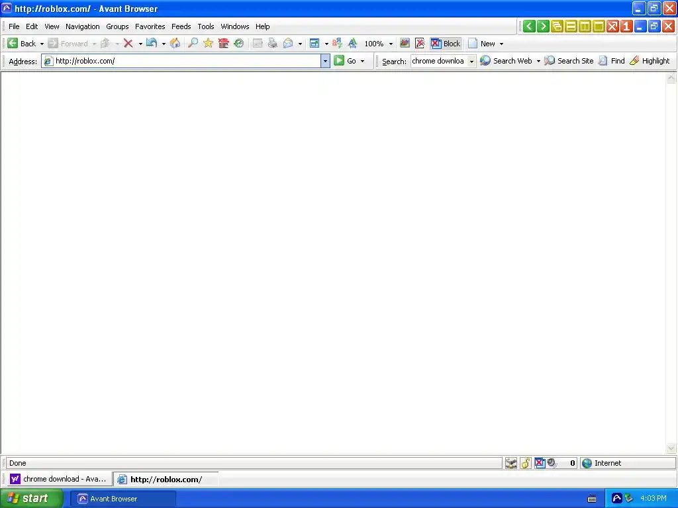
Task: Cascade windows using the yellow cascade icon
Action: (557, 26)
